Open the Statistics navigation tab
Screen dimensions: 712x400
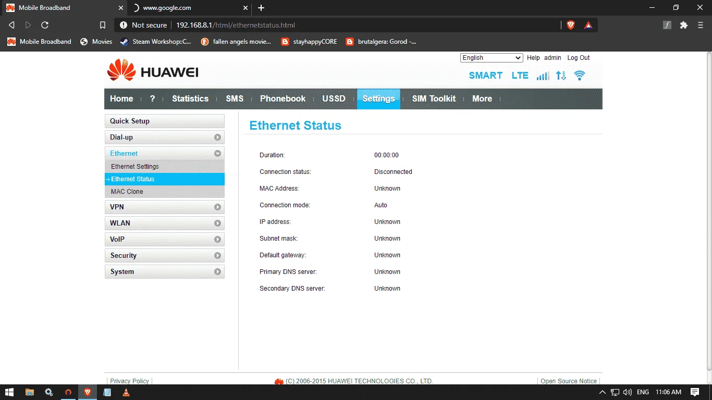click(190, 99)
